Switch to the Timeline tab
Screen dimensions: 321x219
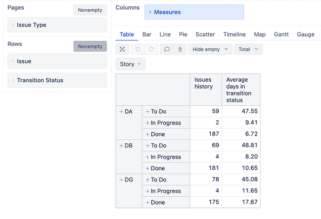pyautogui.click(x=234, y=34)
